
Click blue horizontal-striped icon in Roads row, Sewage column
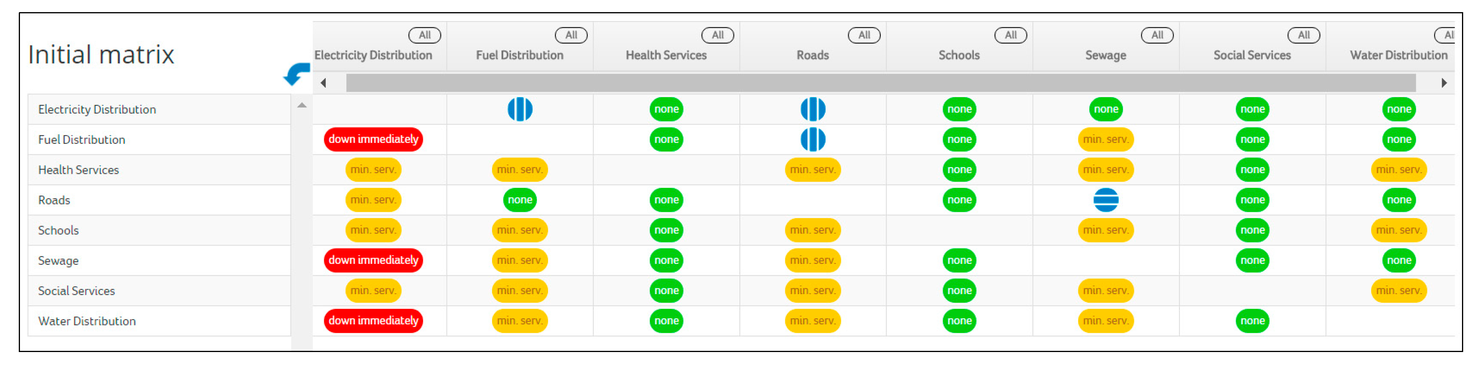point(1105,200)
